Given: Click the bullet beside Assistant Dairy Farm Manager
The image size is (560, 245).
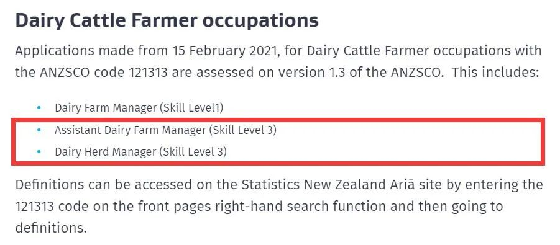Looking at the screenshot, I should 39,130.
